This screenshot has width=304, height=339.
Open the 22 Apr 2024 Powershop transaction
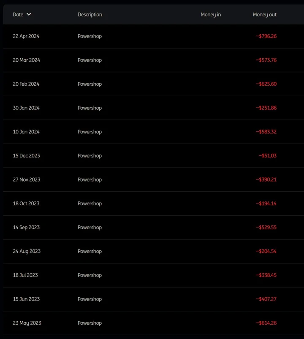coord(154,36)
